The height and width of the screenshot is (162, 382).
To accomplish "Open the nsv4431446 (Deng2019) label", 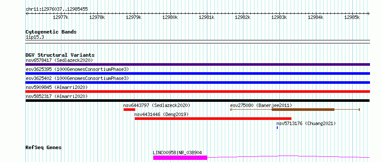I will point(161,114).
